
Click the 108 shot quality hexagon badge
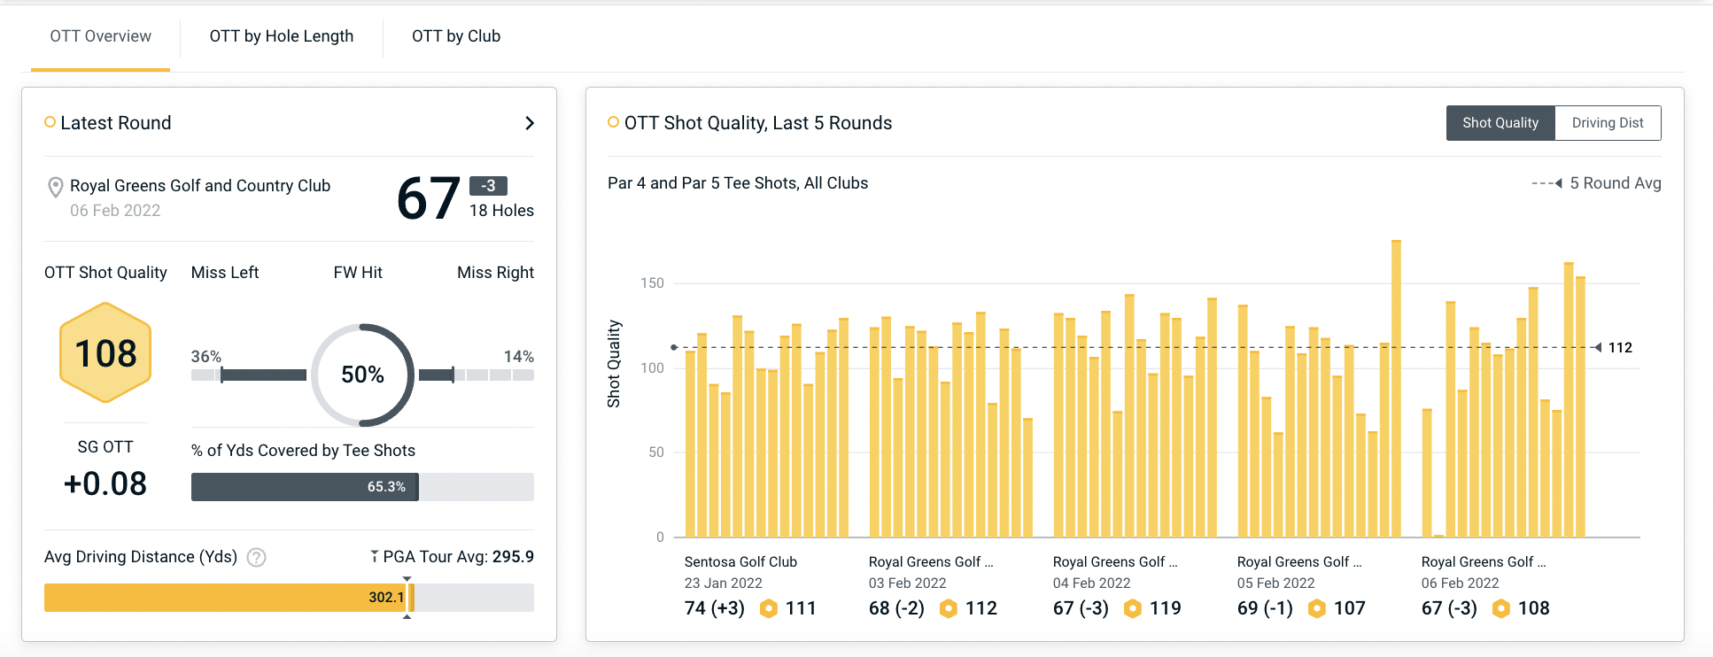[105, 353]
